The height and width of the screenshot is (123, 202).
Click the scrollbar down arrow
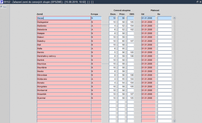tap(174, 121)
